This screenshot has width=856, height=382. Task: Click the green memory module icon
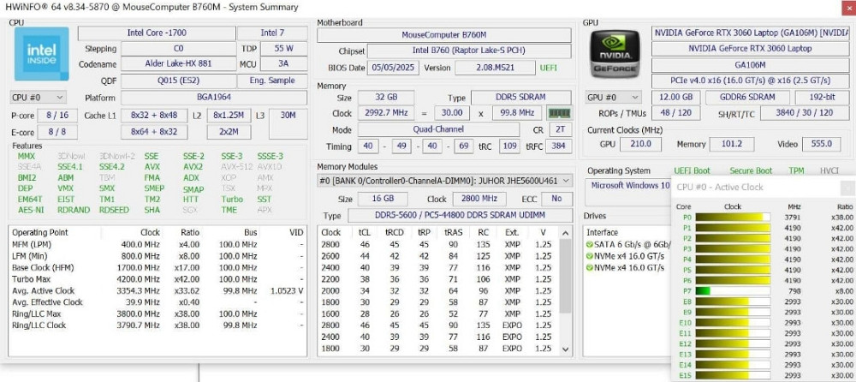558,113
